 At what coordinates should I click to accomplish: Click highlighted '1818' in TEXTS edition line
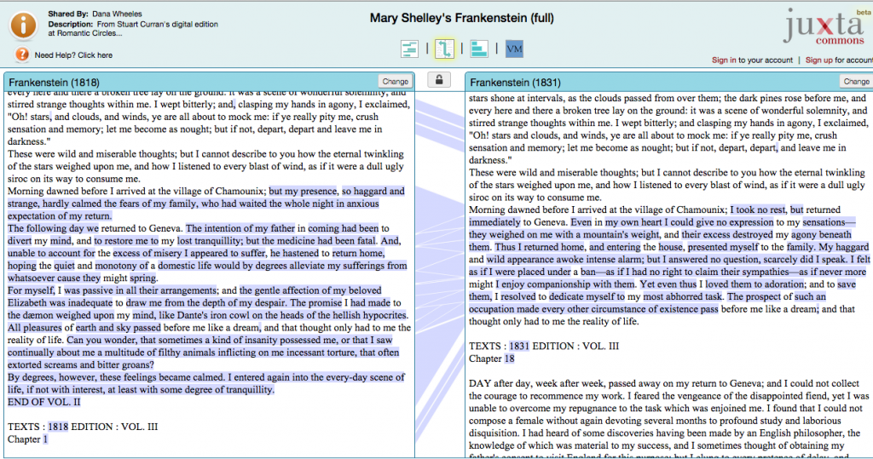coord(58,427)
